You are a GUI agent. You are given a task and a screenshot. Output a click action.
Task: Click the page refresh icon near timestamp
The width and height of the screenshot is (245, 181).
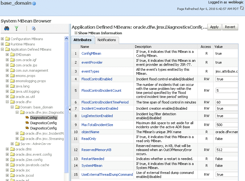tap(242, 8)
